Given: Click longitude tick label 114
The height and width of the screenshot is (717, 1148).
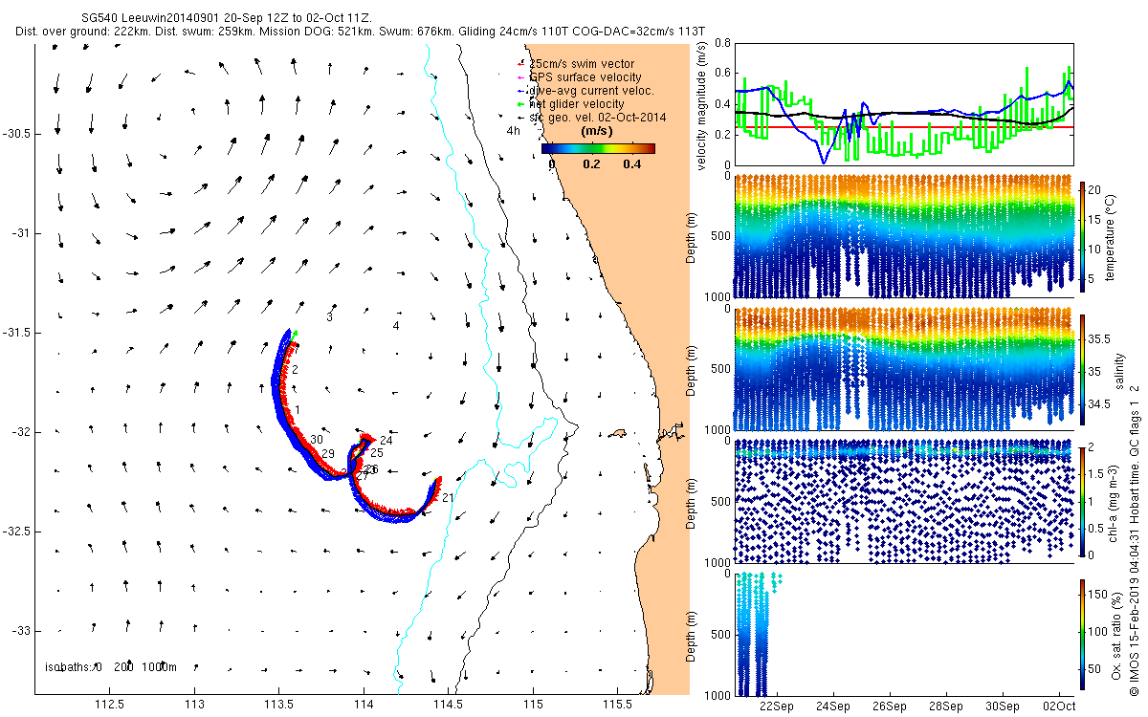Looking at the screenshot, I should click(364, 706).
